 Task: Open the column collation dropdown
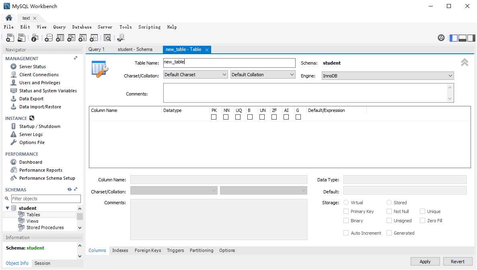click(263, 191)
